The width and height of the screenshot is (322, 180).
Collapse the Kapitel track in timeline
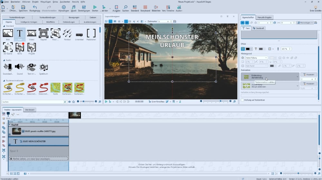[10, 125]
